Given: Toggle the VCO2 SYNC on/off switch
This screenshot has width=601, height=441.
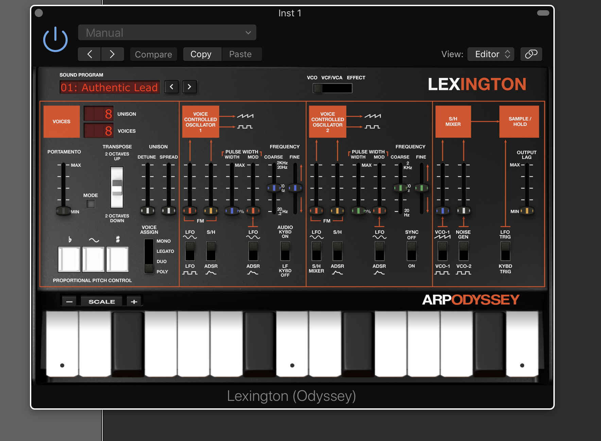Looking at the screenshot, I should point(412,251).
